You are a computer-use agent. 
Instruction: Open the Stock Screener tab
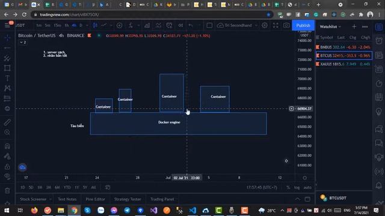[x=33, y=199]
